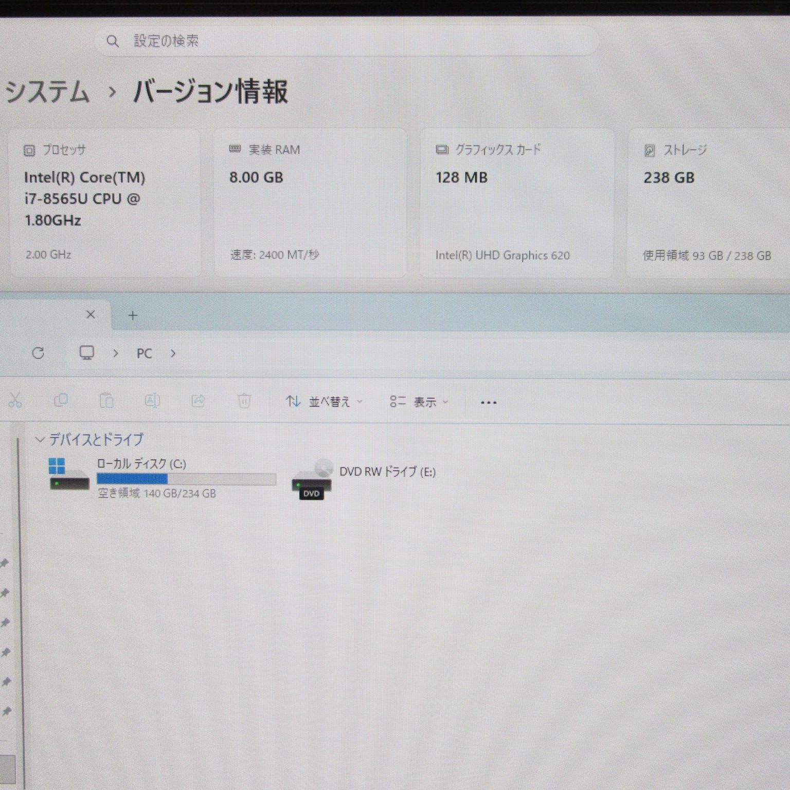The height and width of the screenshot is (790, 790).
Task: Open the プロセッサ info card
Action: pos(105,203)
